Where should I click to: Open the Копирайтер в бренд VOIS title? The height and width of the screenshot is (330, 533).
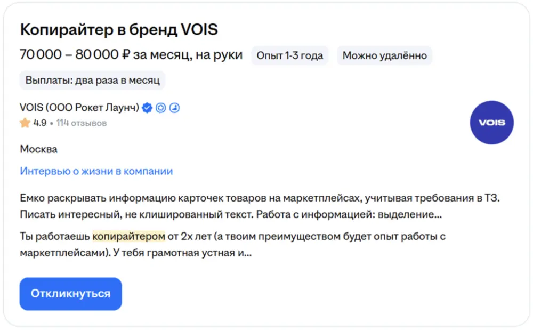point(119,29)
